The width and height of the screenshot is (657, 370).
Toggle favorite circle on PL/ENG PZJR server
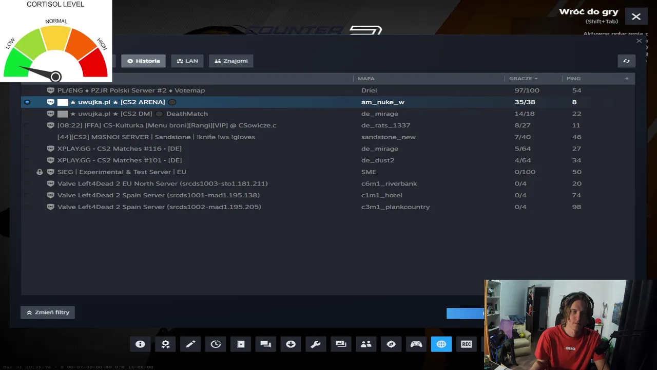[27, 90]
